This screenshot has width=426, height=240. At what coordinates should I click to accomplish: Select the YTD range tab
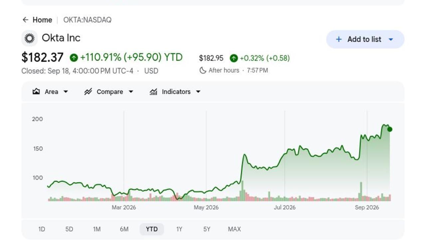click(152, 229)
